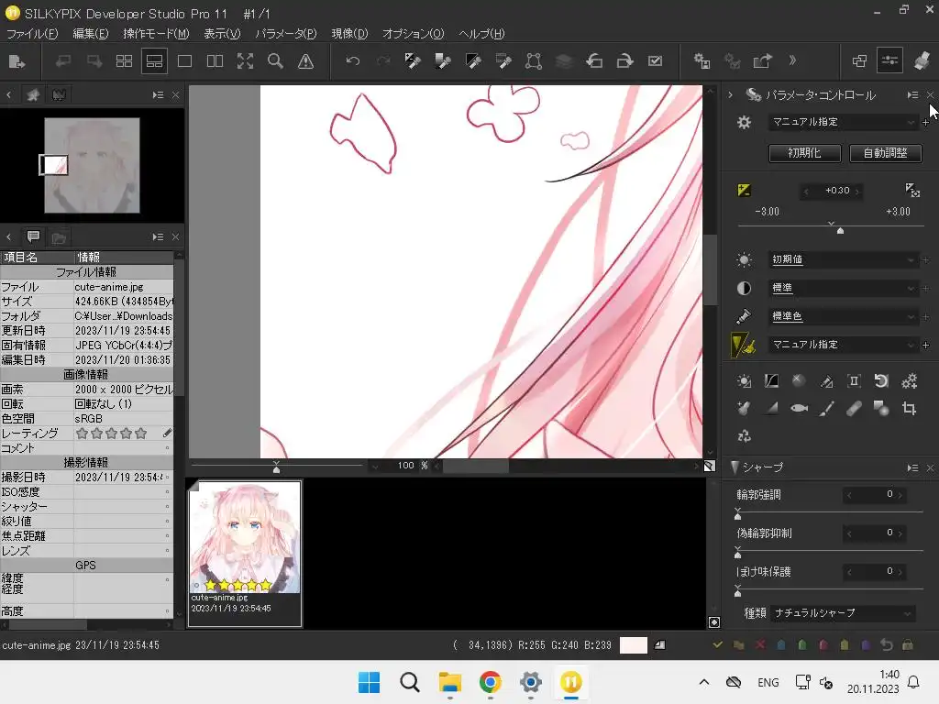939x704 pixels.
Task: Toggle the development reservation checkmark icon
Action: (x=655, y=61)
